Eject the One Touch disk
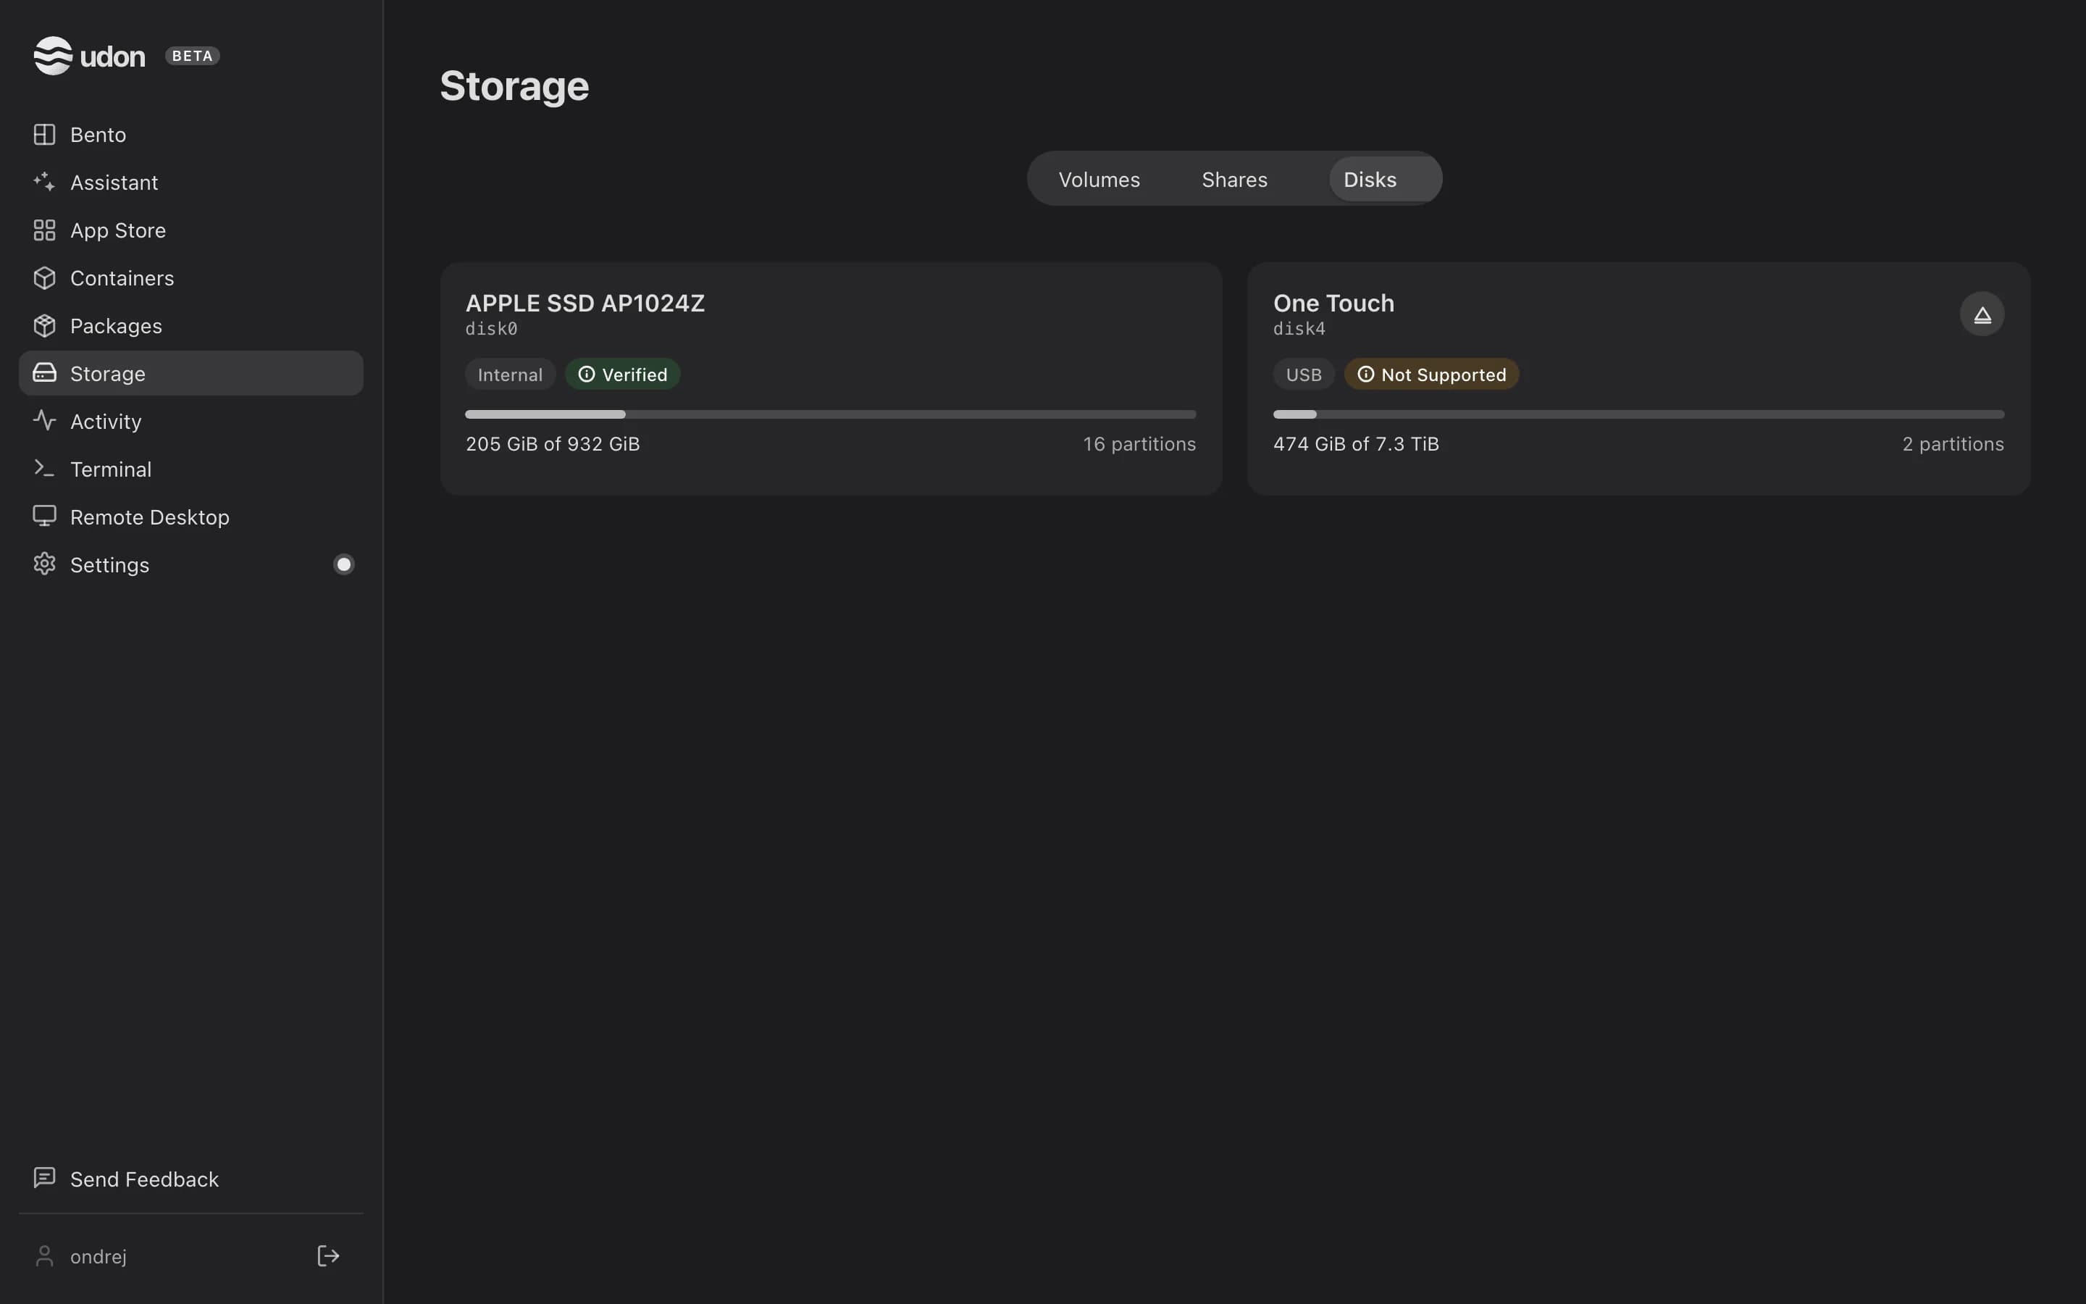 (1982, 314)
